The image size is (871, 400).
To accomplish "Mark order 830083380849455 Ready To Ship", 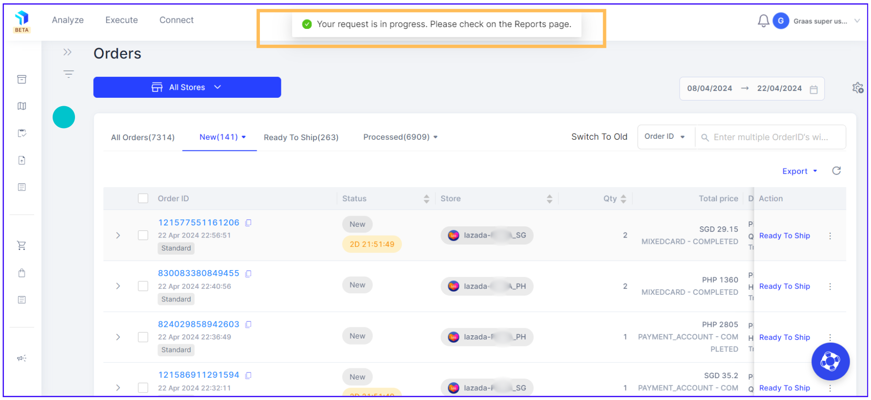I will [x=784, y=286].
